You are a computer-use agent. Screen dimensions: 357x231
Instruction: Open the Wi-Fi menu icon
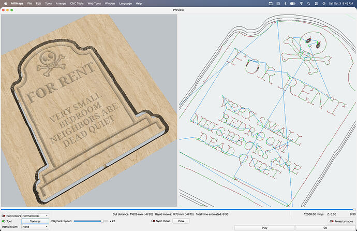[301, 4]
